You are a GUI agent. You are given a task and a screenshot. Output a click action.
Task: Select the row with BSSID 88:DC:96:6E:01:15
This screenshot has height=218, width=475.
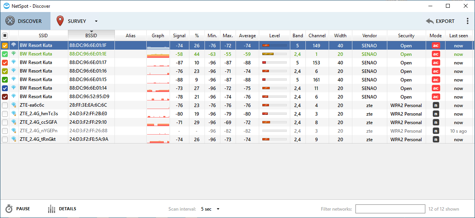tap(237, 80)
